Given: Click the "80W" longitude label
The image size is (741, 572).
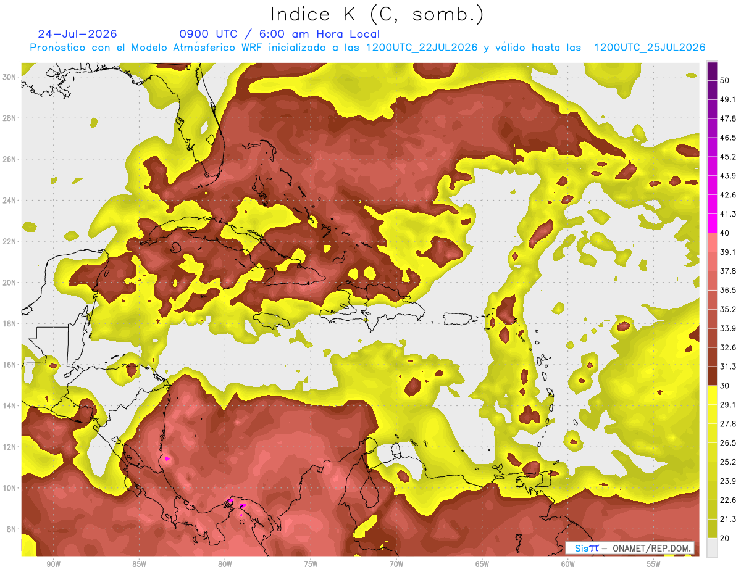Looking at the screenshot, I should tap(225, 564).
